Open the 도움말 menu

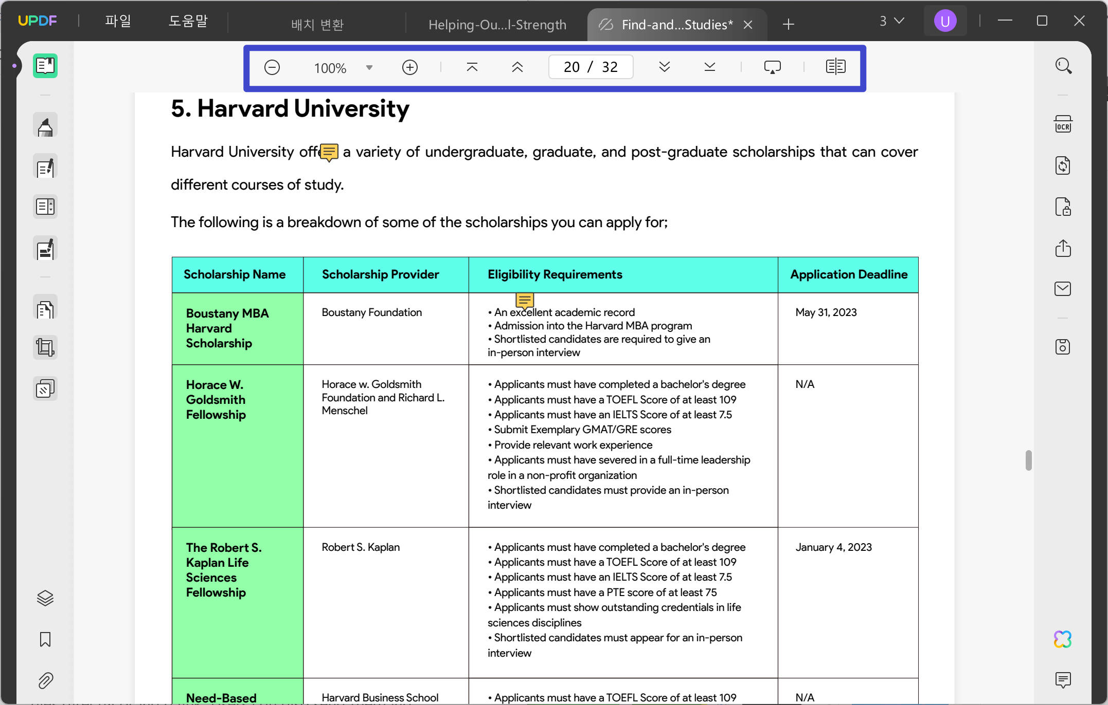coord(188,21)
